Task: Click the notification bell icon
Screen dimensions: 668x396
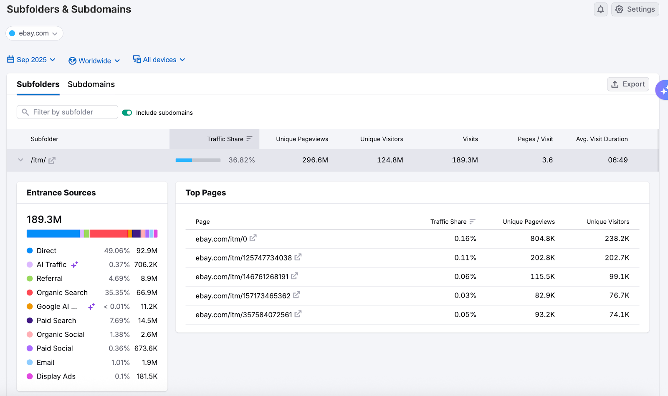Action: pos(600,9)
